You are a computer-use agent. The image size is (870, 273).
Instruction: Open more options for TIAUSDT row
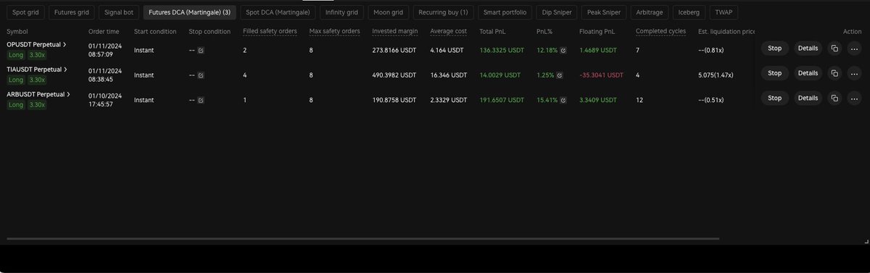[x=853, y=73]
